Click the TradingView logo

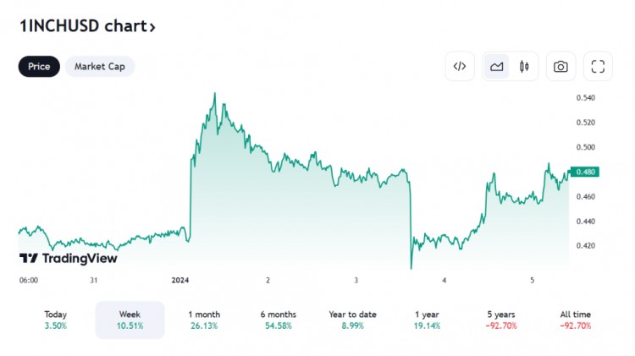pyautogui.click(x=69, y=258)
